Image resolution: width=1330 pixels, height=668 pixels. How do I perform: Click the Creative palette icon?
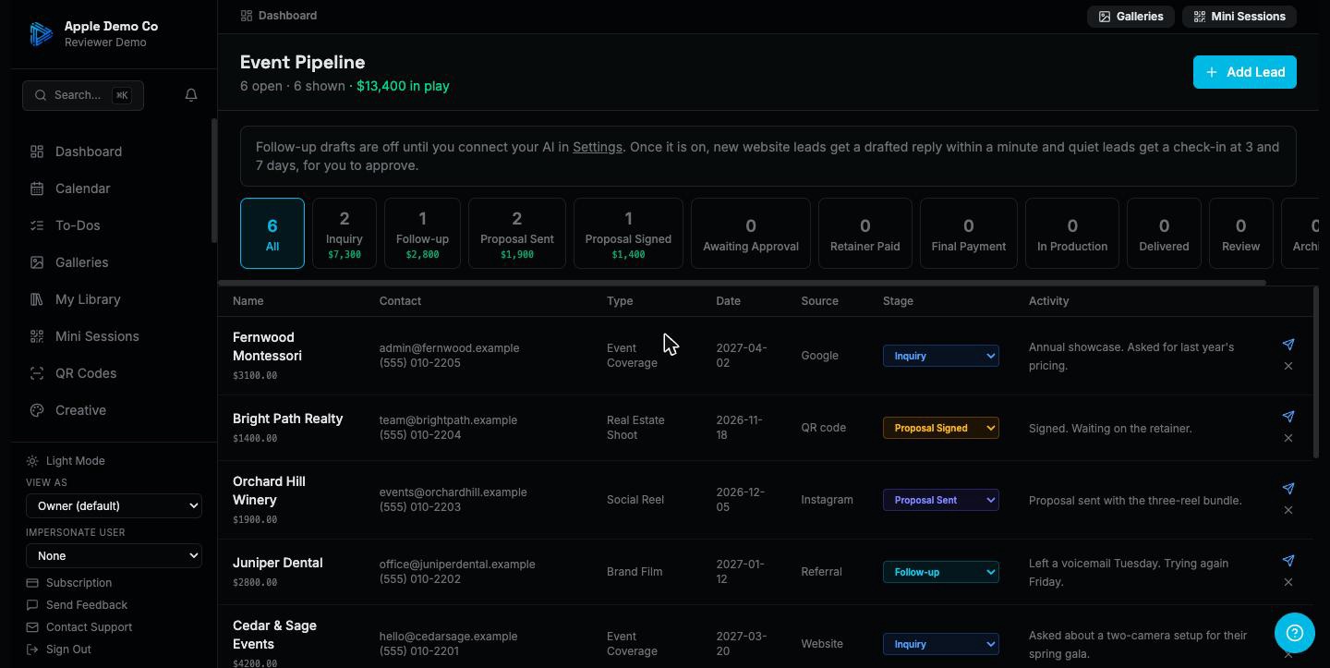click(37, 410)
